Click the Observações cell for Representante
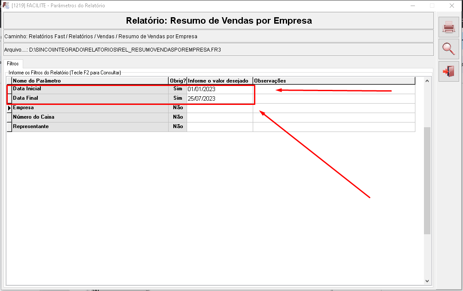463x291 pixels. pyautogui.click(x=334, y=127)
